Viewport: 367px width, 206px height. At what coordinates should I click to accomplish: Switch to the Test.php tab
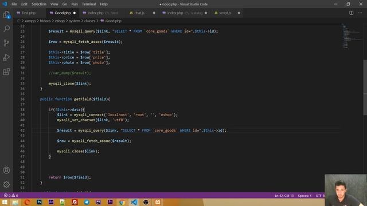click(29, 13)
